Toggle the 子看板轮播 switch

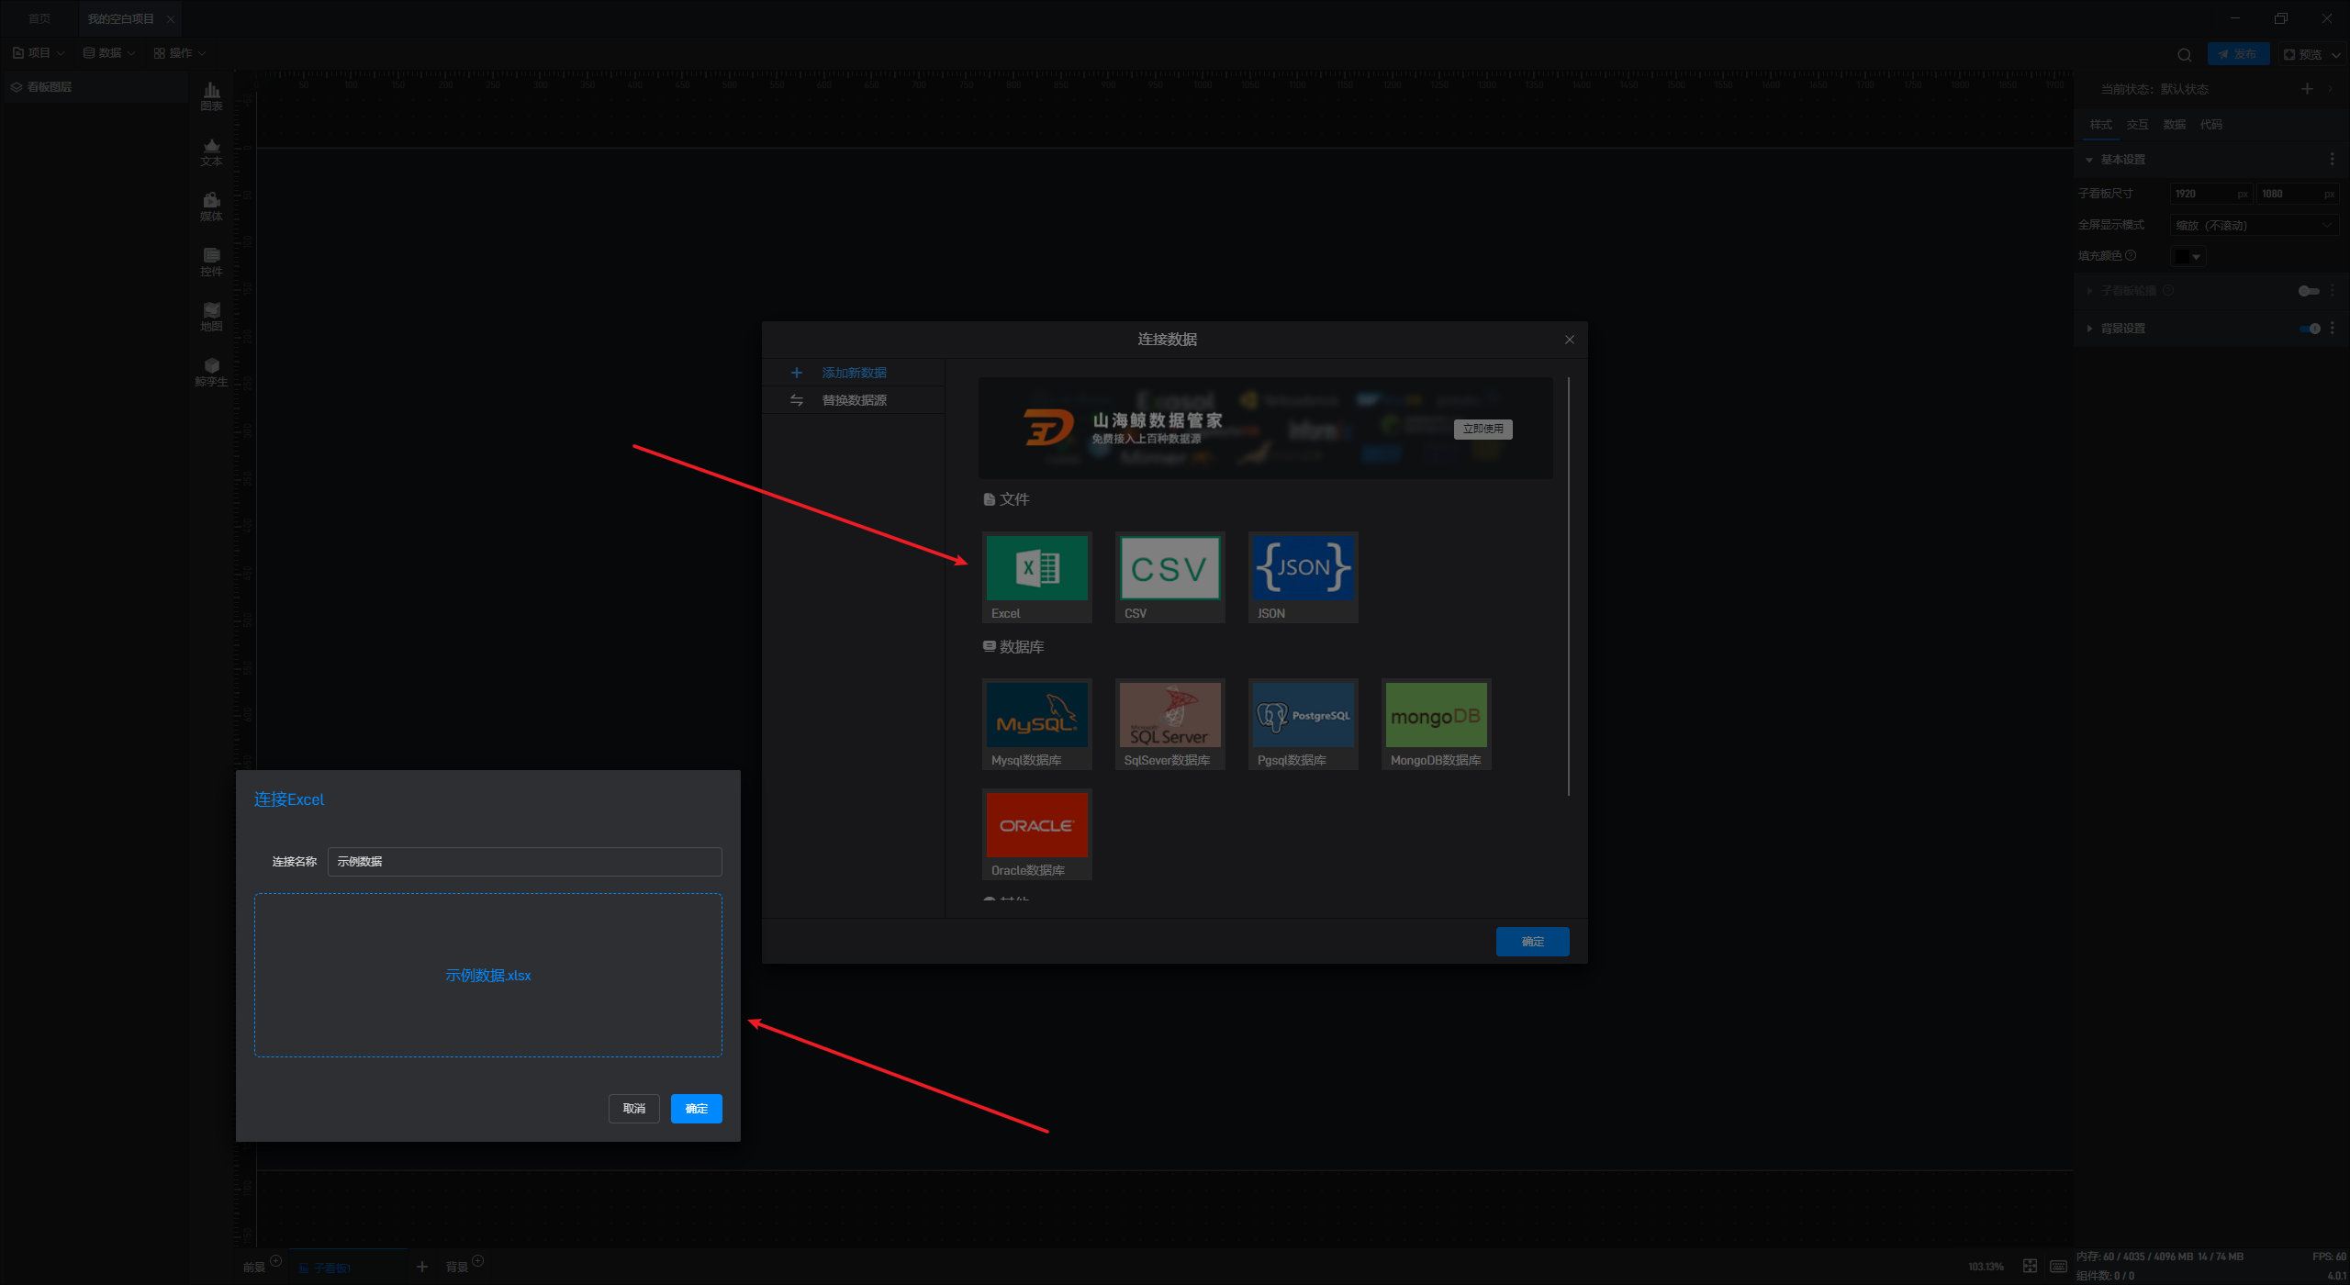pyautogui.click(x=2309, y=291)
